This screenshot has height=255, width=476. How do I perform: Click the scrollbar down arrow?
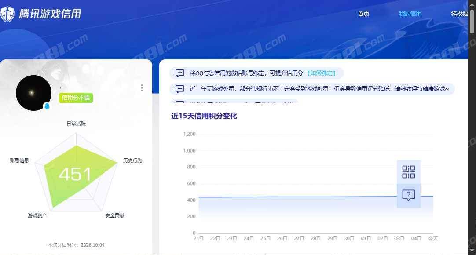click(x=472, y=251)
